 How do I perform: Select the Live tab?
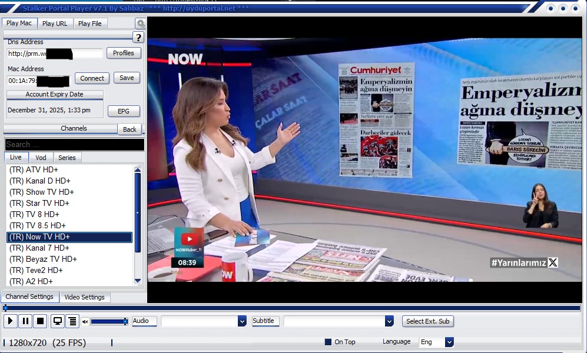coord(16,158)
